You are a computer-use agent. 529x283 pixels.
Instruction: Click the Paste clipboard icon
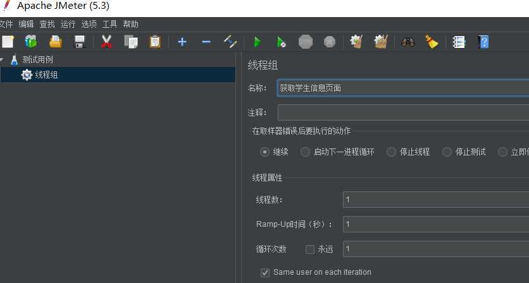point(155,42)
